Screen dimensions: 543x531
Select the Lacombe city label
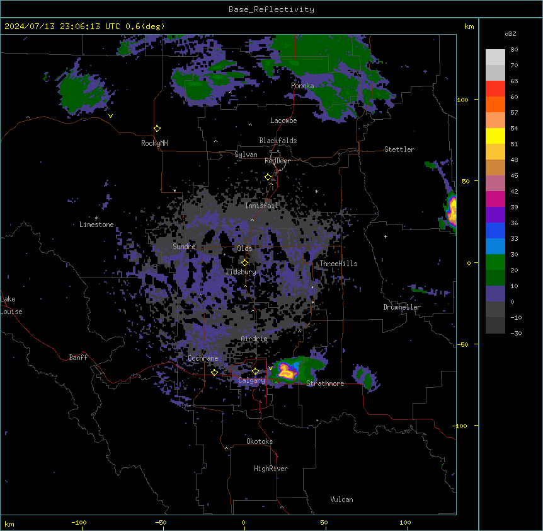(x=283, y=120)
